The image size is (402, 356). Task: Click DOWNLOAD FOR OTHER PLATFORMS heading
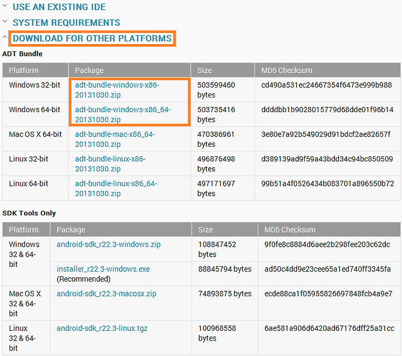click(92, 39)
